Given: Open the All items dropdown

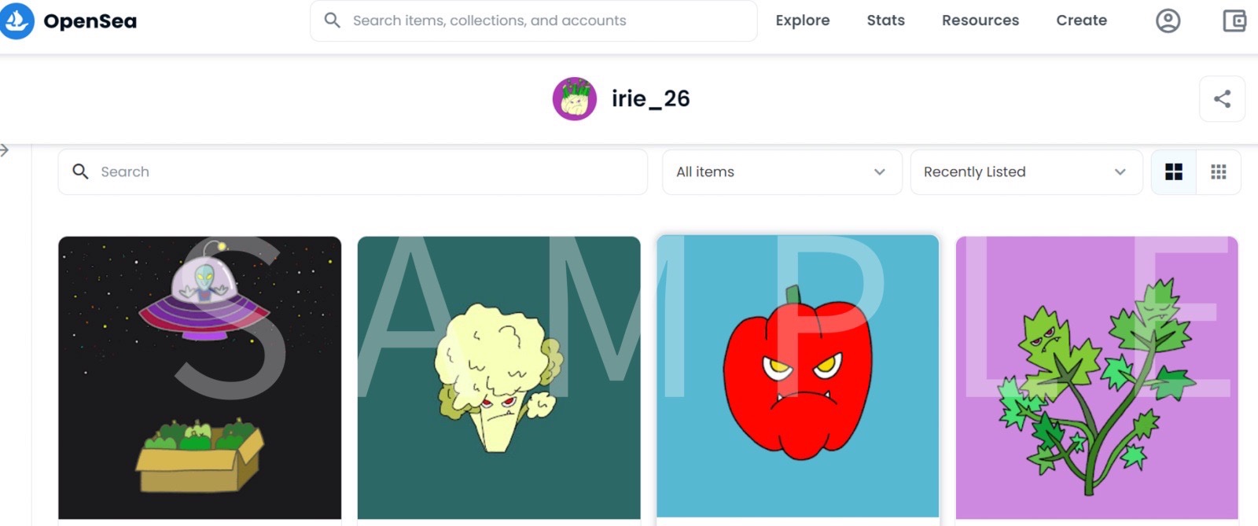Looking at the screenshot, I should tap(782, 172).
